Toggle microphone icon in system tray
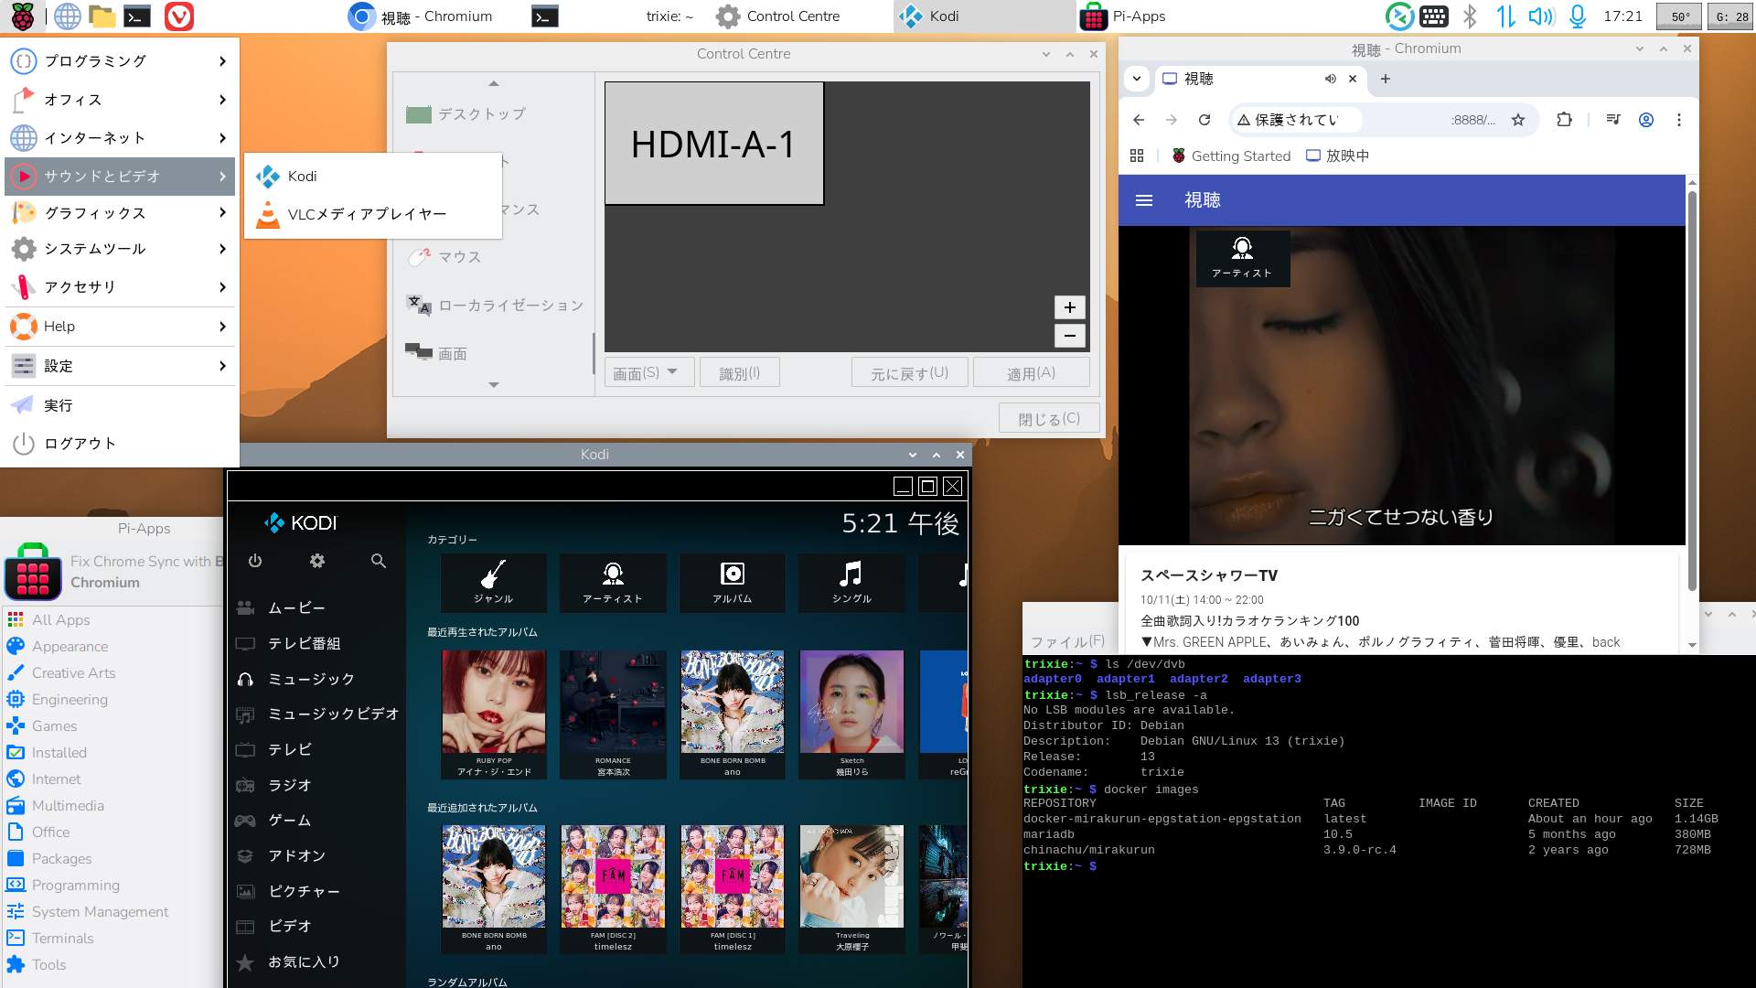 coord(1578,16)
